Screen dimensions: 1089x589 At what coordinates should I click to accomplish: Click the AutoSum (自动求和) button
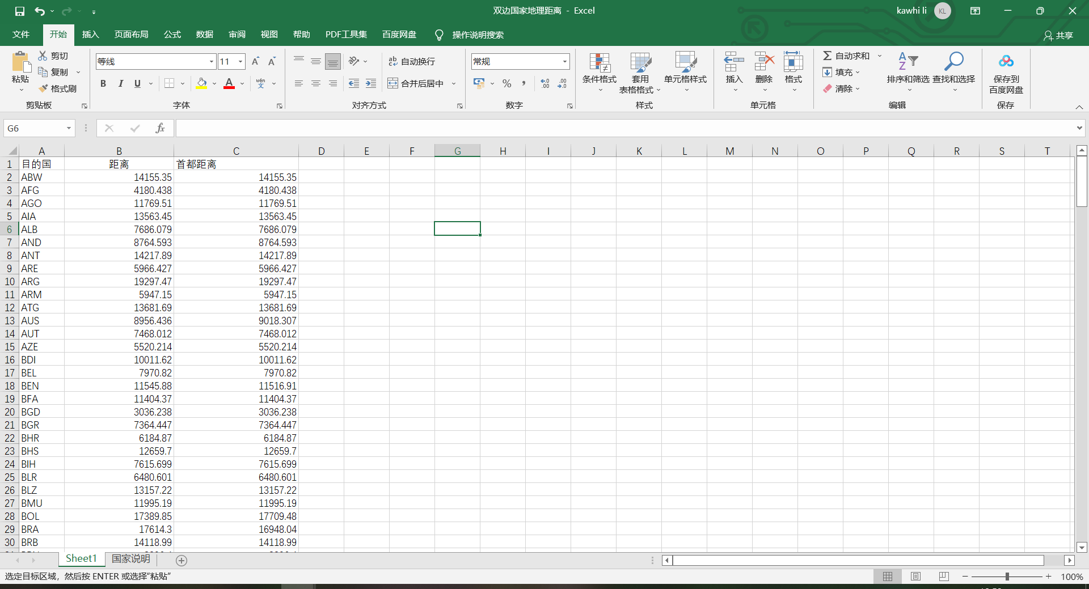(x=846, y=56)
